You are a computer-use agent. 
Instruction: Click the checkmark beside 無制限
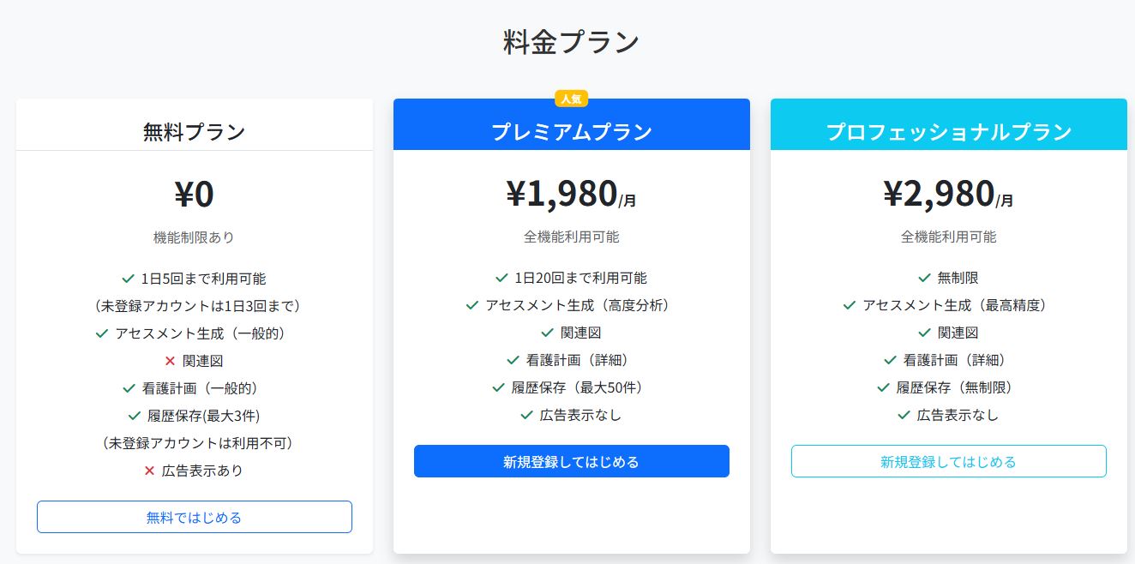point(924,278)
